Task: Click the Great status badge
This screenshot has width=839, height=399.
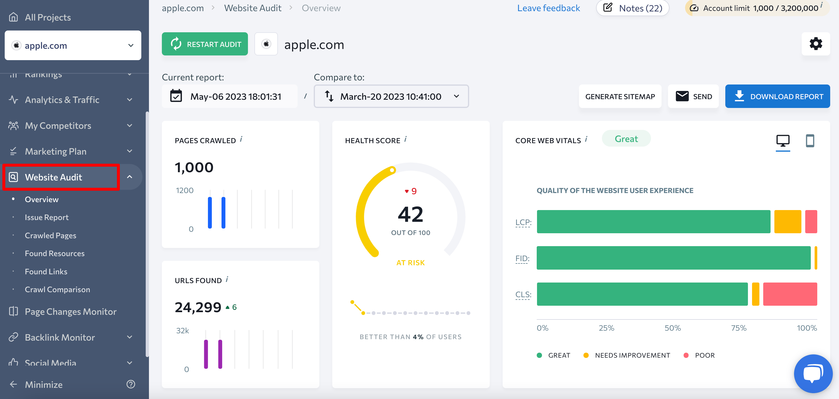Action: [x=626, y=138]
